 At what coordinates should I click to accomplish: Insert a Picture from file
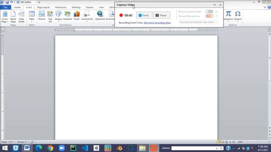41,16
